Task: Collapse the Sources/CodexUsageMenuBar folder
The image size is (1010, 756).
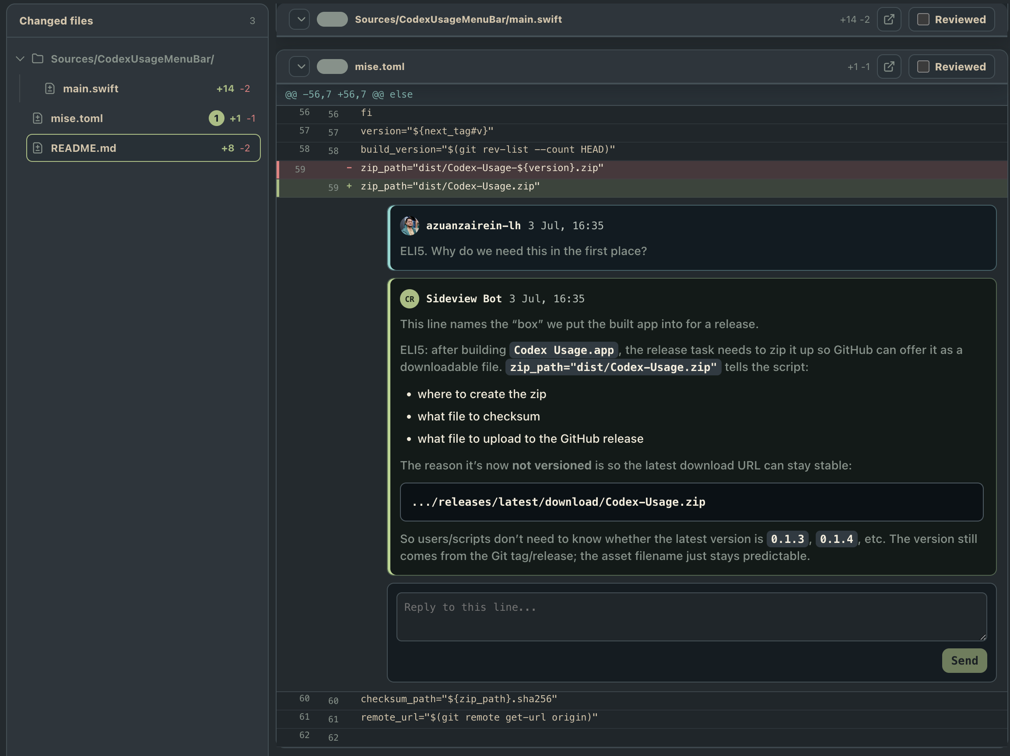Action: click(20, 59)
